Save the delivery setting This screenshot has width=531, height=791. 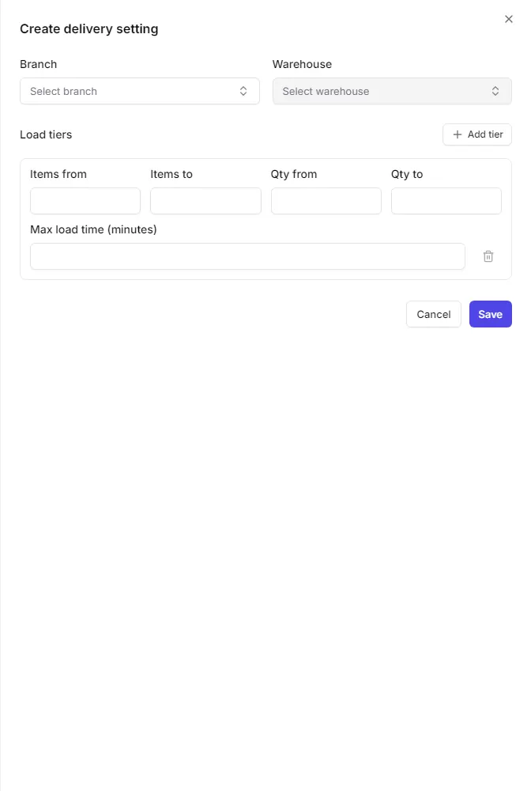pyautogui.click(x=490, y=314)
